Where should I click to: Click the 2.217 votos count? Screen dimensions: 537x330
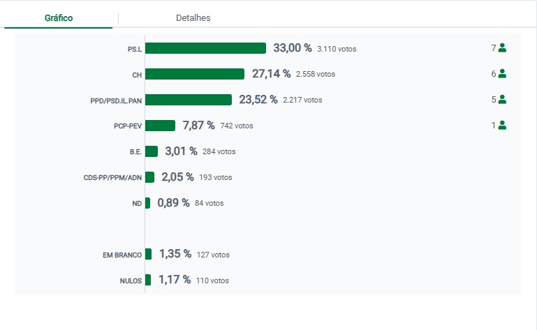[x=302, y=100]
